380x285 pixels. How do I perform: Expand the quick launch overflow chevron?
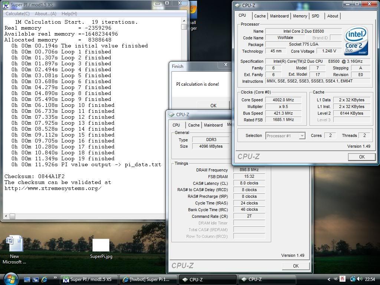coord(55,278)
